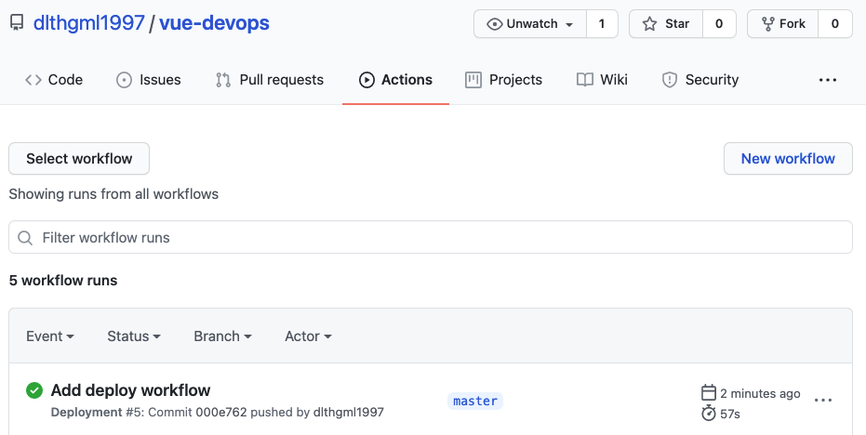Expand the Event filter dropdown

pos(50,336)
